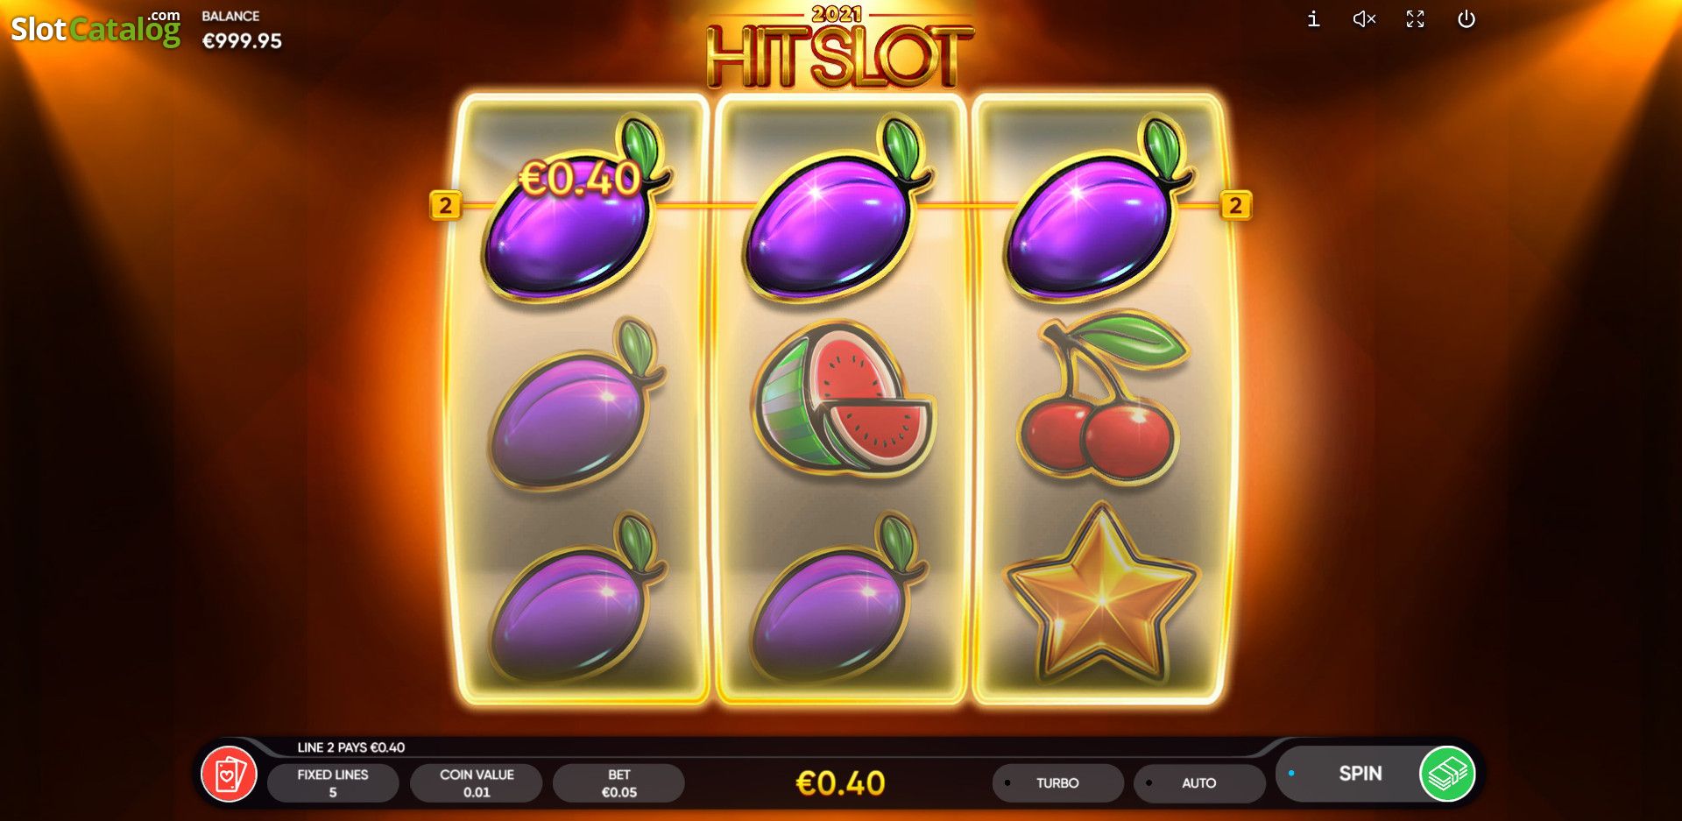1682x821 pixels.
Task: Unmute the sound icon
Action: tap(1364, 19)
